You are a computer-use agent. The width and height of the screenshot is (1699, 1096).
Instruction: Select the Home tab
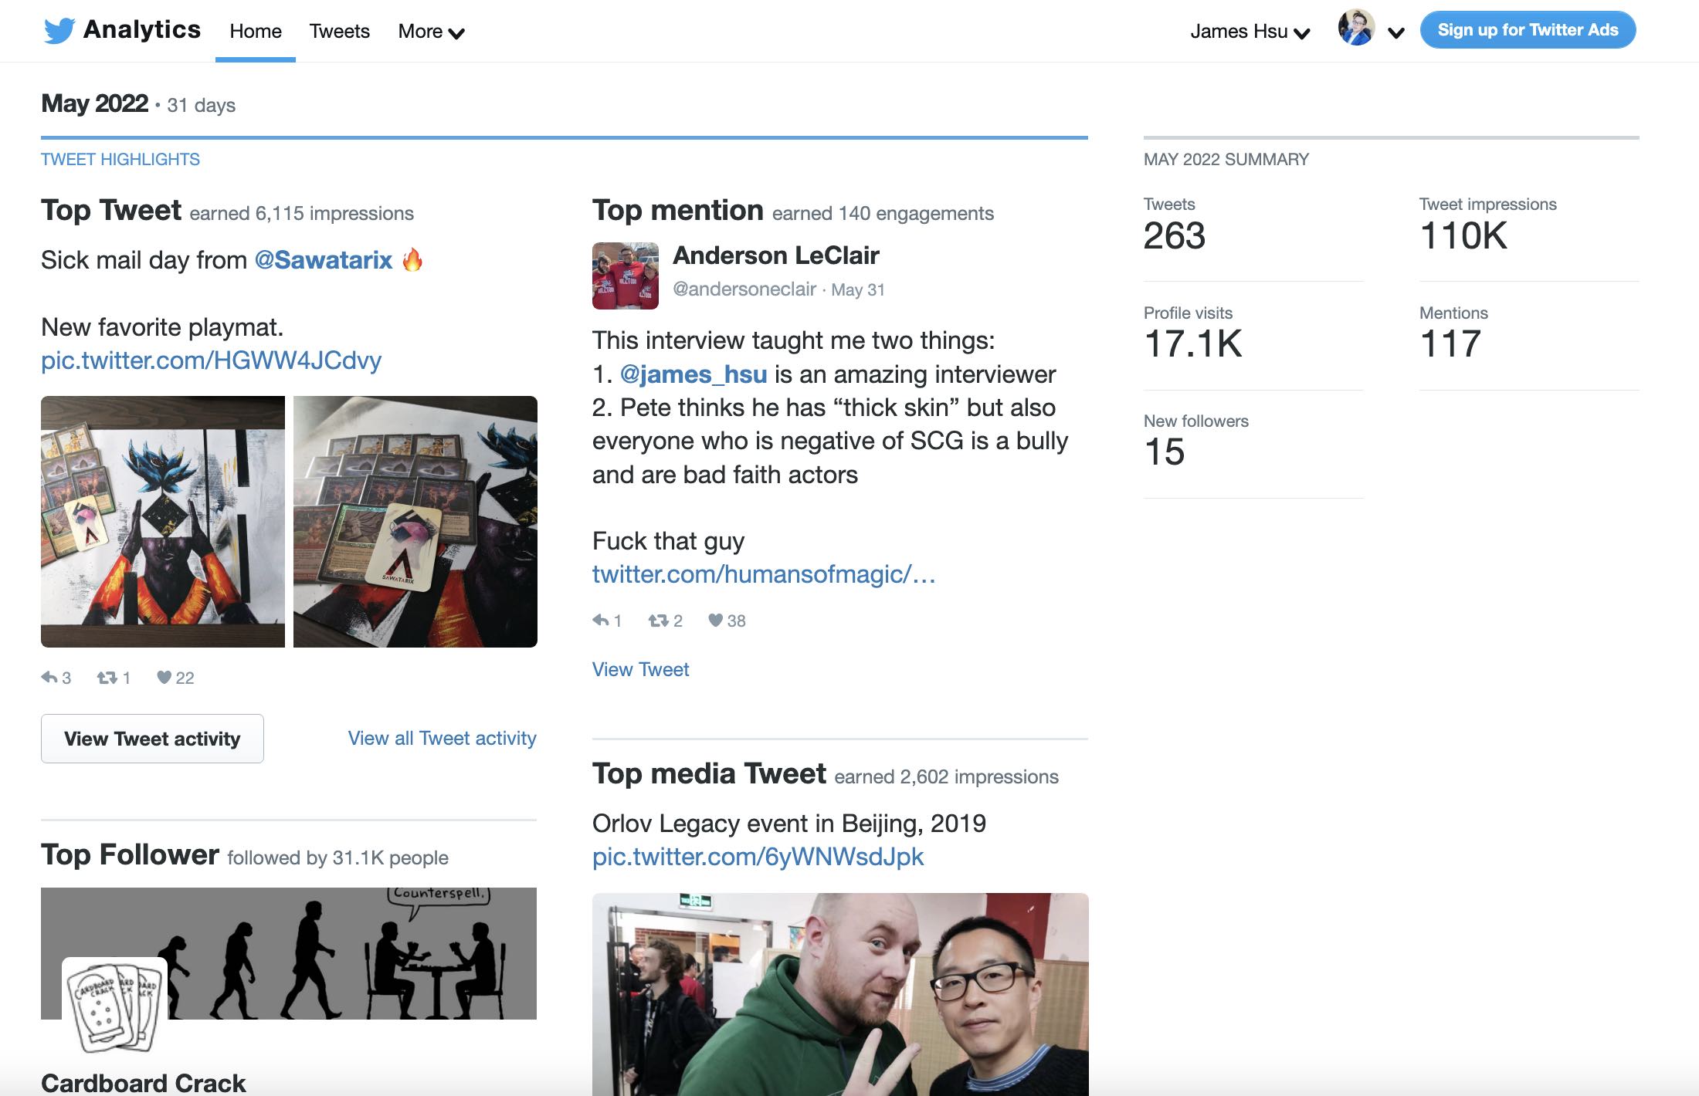point(256,32)
